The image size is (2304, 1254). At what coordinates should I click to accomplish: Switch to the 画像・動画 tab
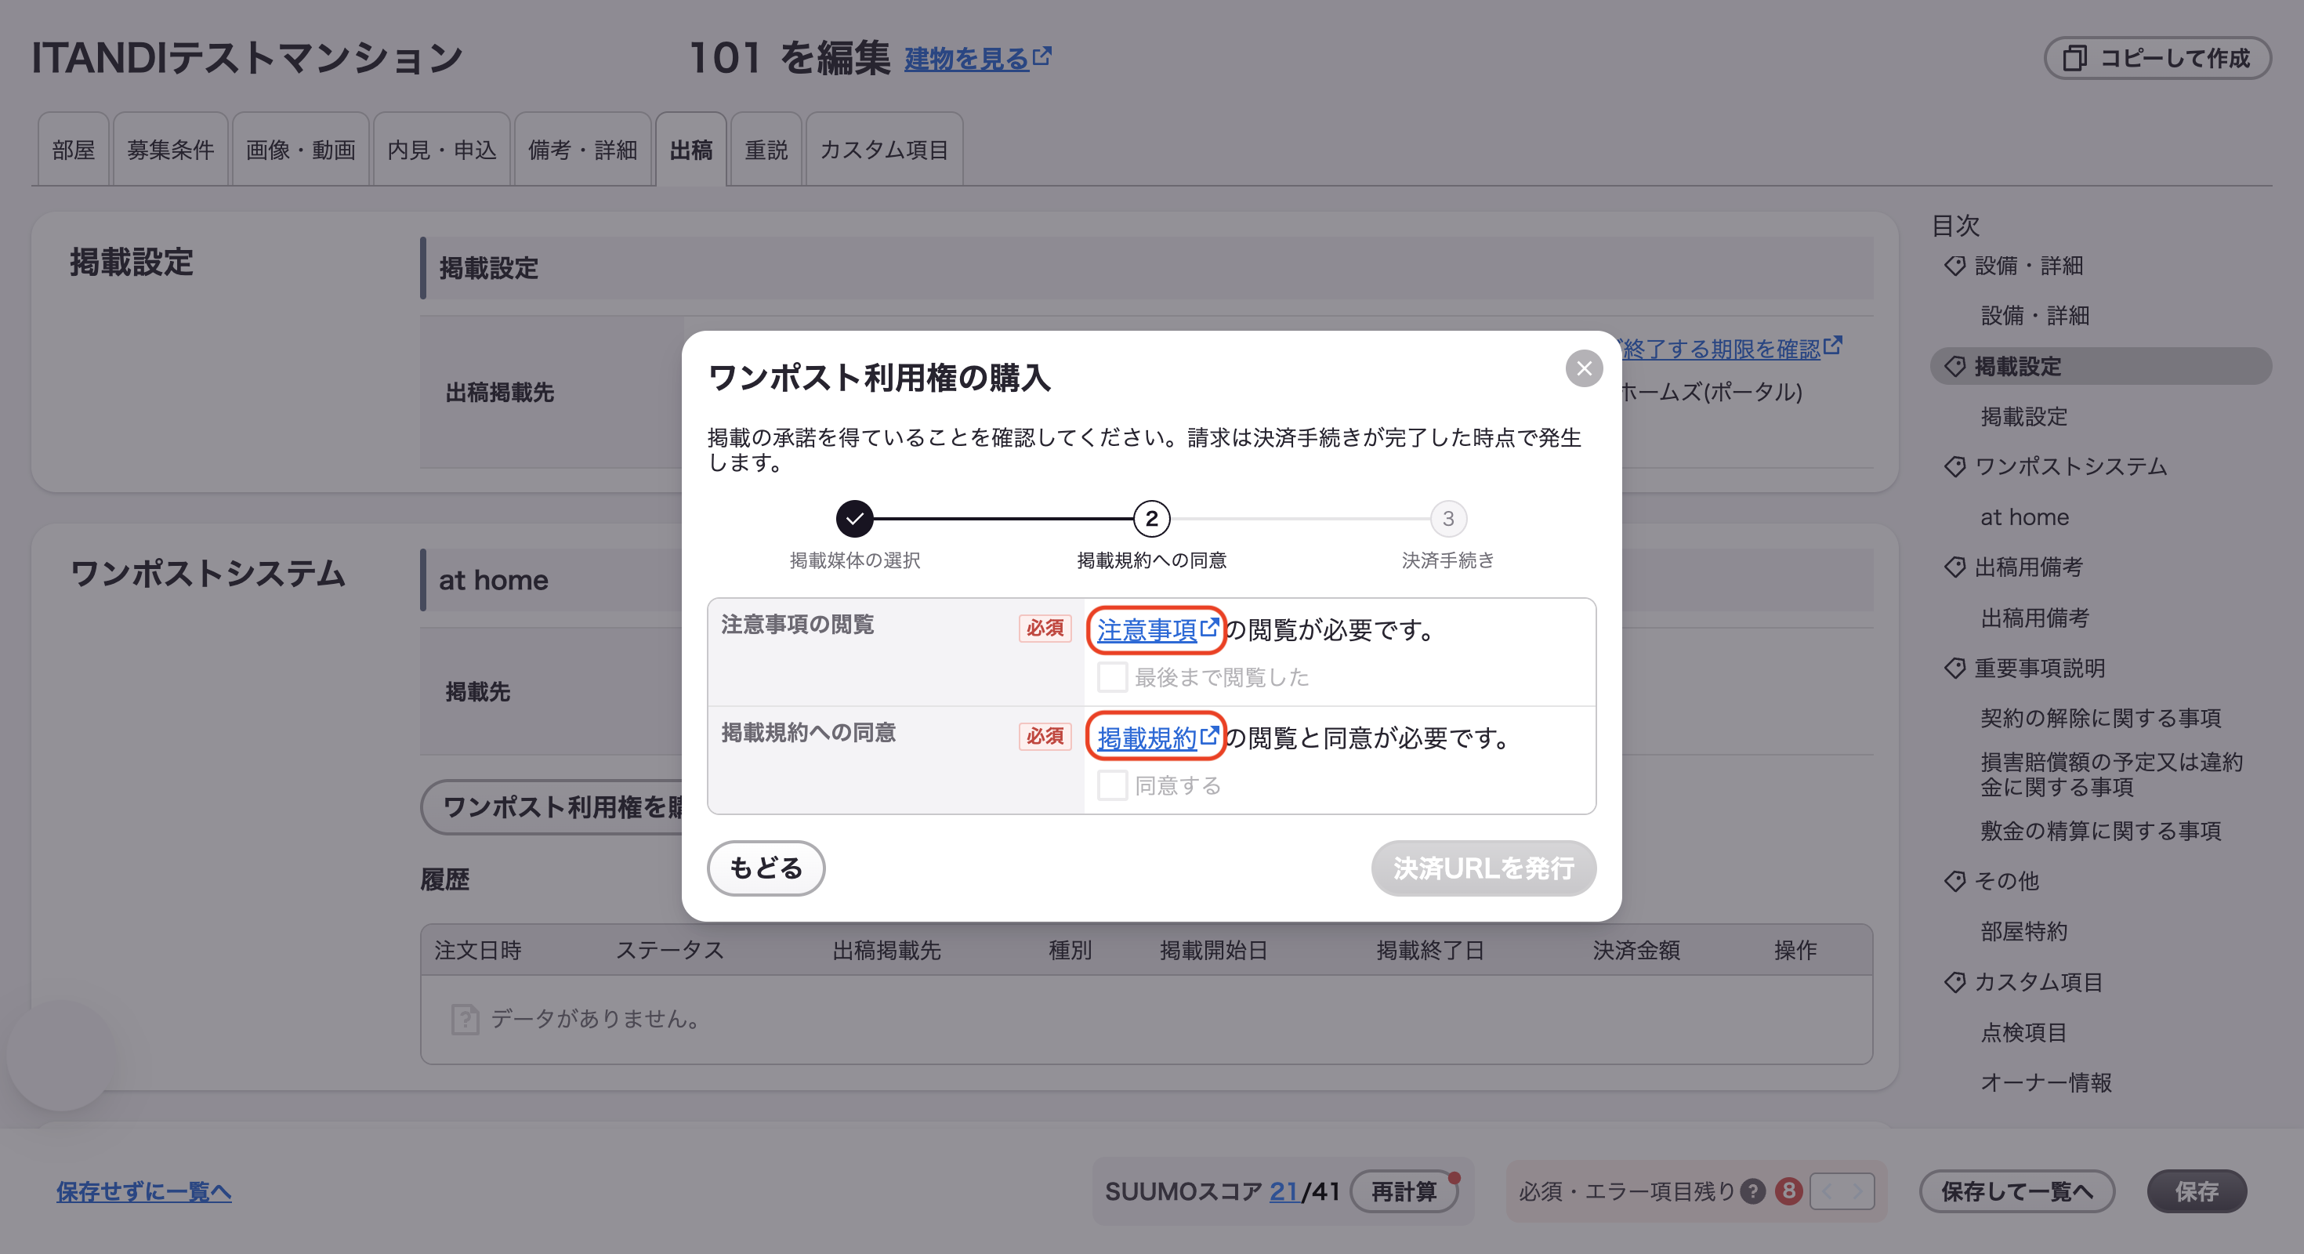300,150
